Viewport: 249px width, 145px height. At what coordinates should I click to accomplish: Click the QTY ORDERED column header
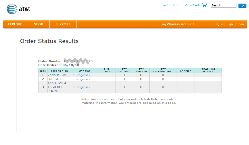coord(124,70)
